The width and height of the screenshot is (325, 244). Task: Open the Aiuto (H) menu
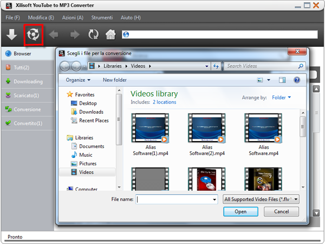click(131, 18)
